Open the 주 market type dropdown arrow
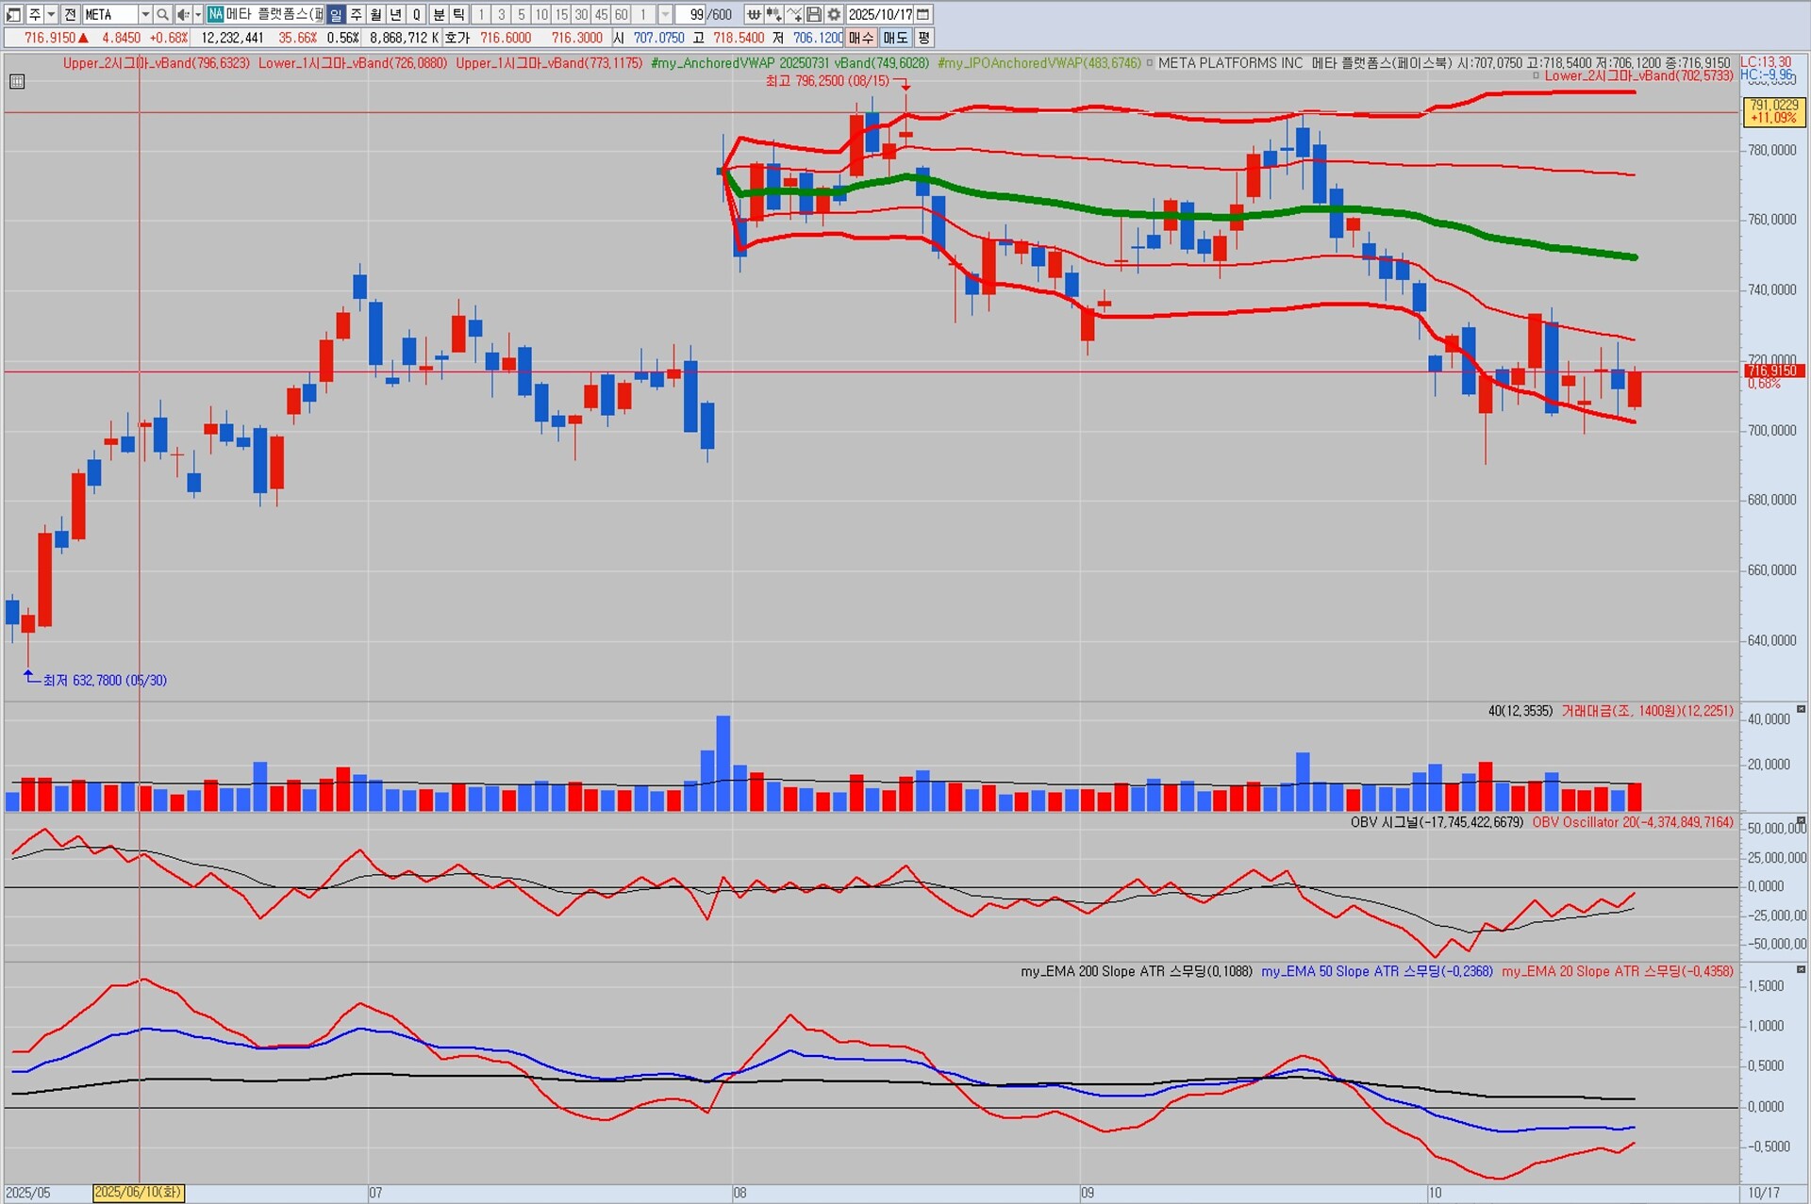 click(51, 14)
